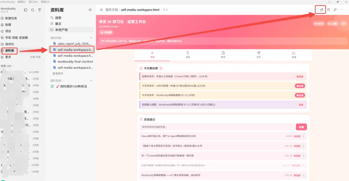Click the 应用·灵感 label beside 更多

36,57
